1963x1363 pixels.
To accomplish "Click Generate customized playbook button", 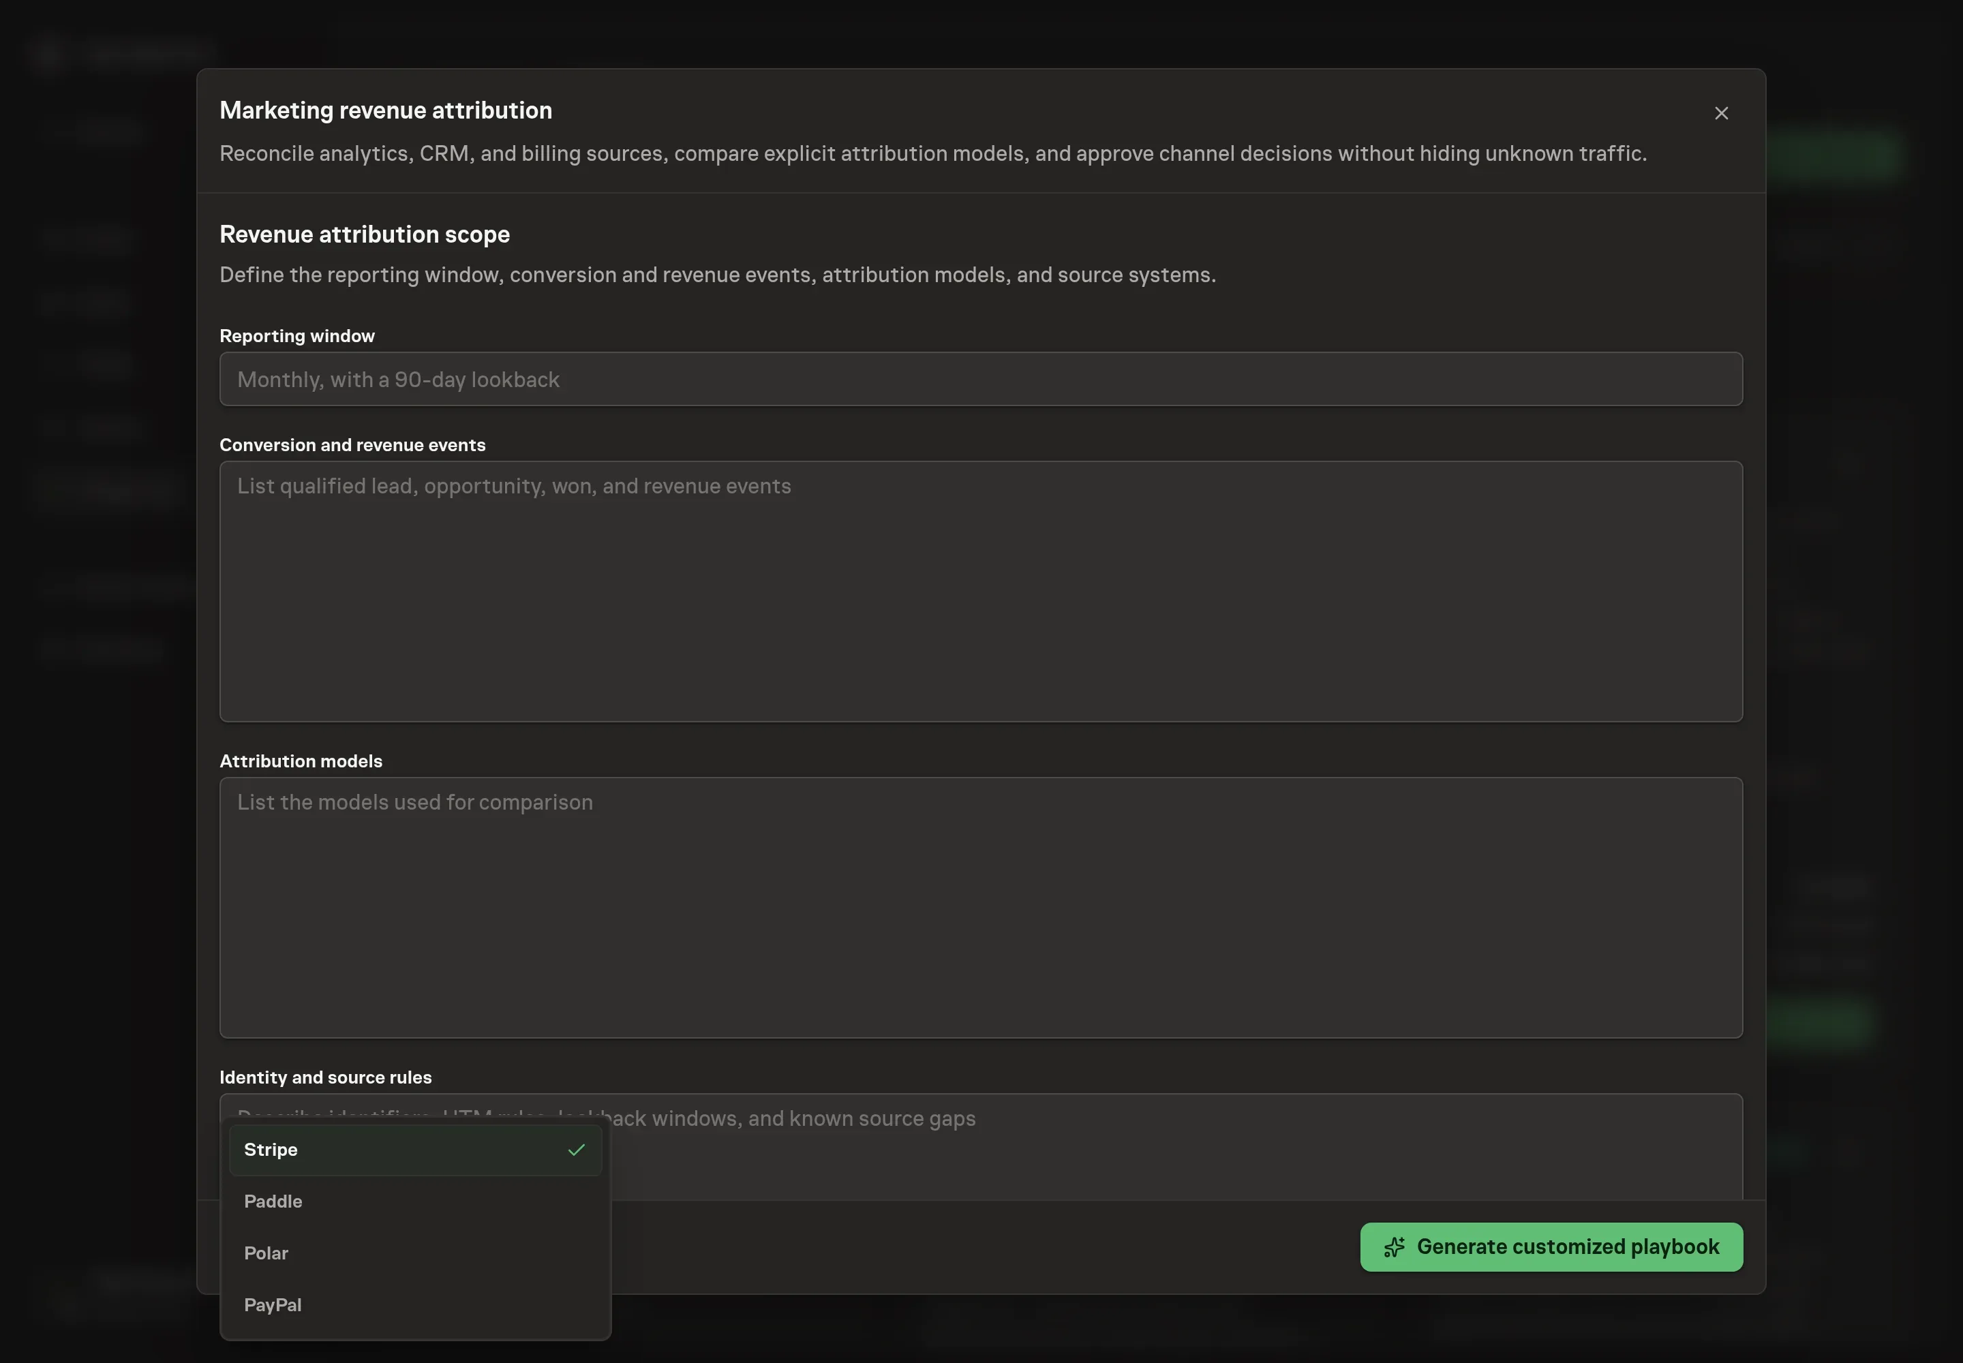I will [1551, 1247].
